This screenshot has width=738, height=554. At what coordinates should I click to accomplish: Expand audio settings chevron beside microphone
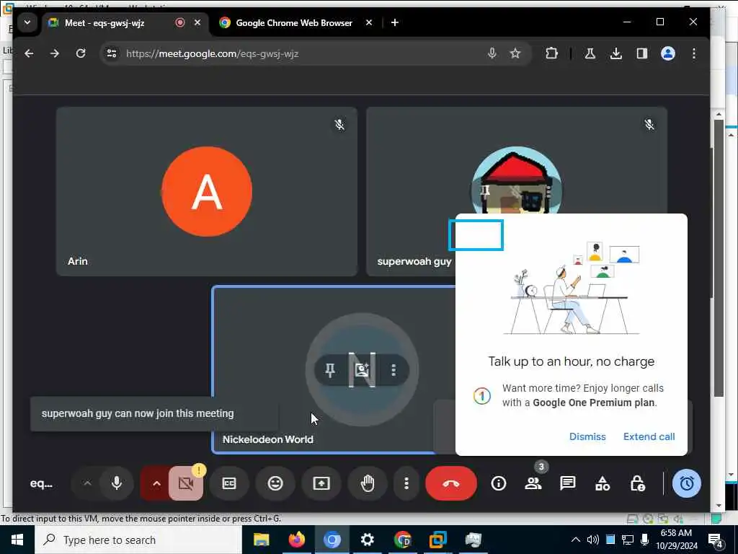[87, 483]
